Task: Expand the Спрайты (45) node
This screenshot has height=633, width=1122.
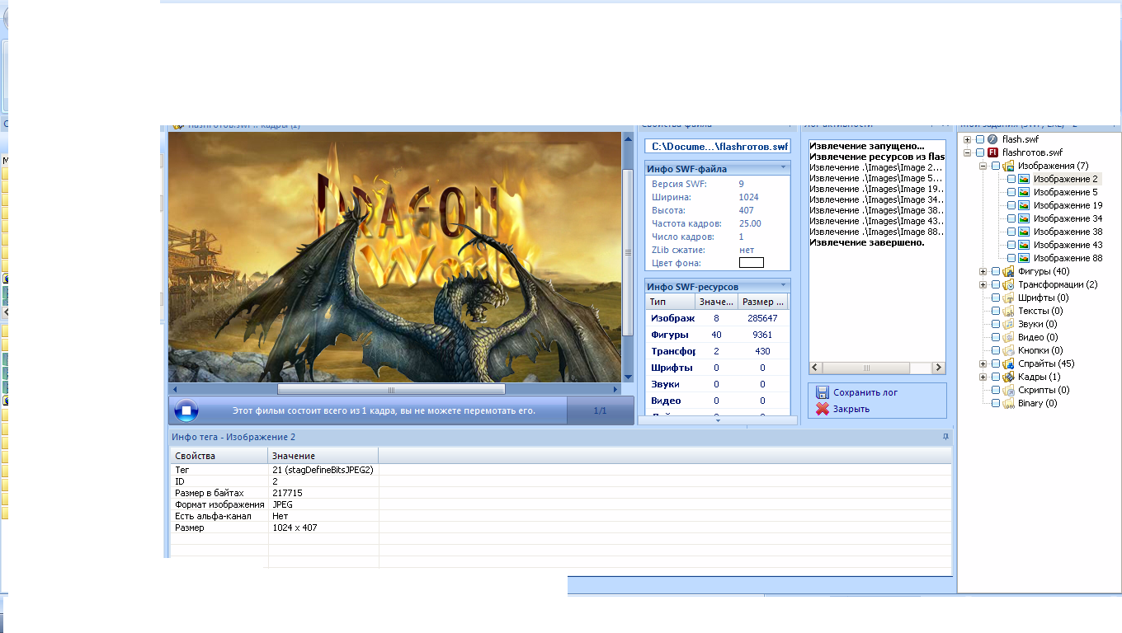Action: (x=983, y=363)
